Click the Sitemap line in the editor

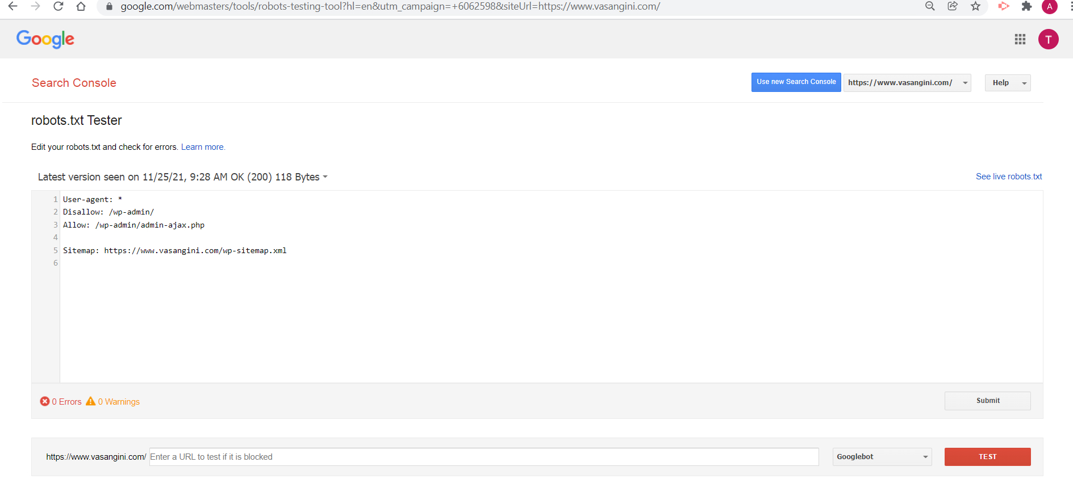(x=174, y=250)
